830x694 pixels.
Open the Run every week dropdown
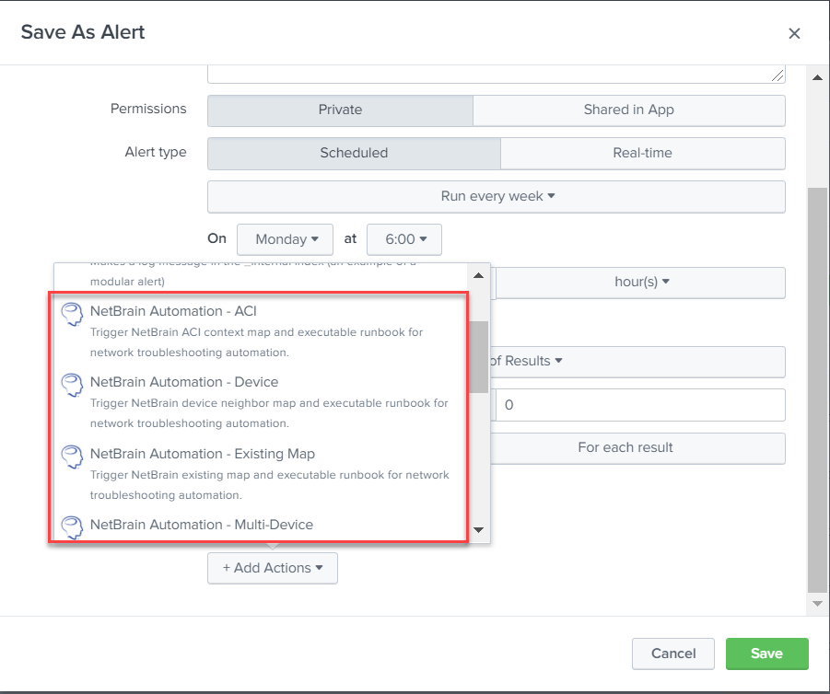(497, 196)
